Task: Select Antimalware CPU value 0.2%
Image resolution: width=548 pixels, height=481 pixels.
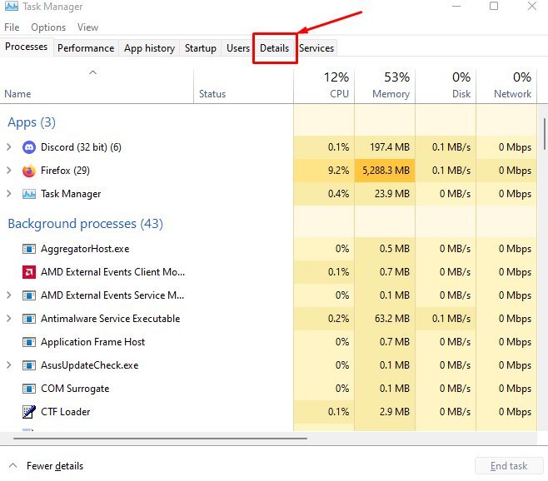Action: [x=338, y=319]
